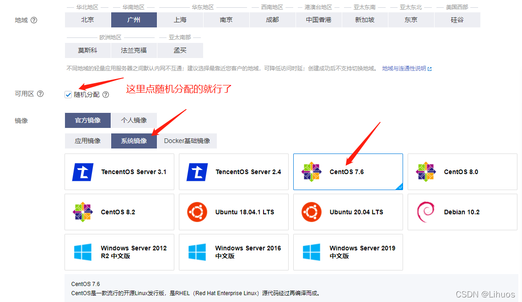Pick the CentOS 7.6 card label
The image size is (522, 302).
347,172
